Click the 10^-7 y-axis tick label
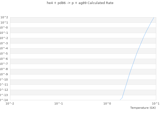 click(4, 64)
